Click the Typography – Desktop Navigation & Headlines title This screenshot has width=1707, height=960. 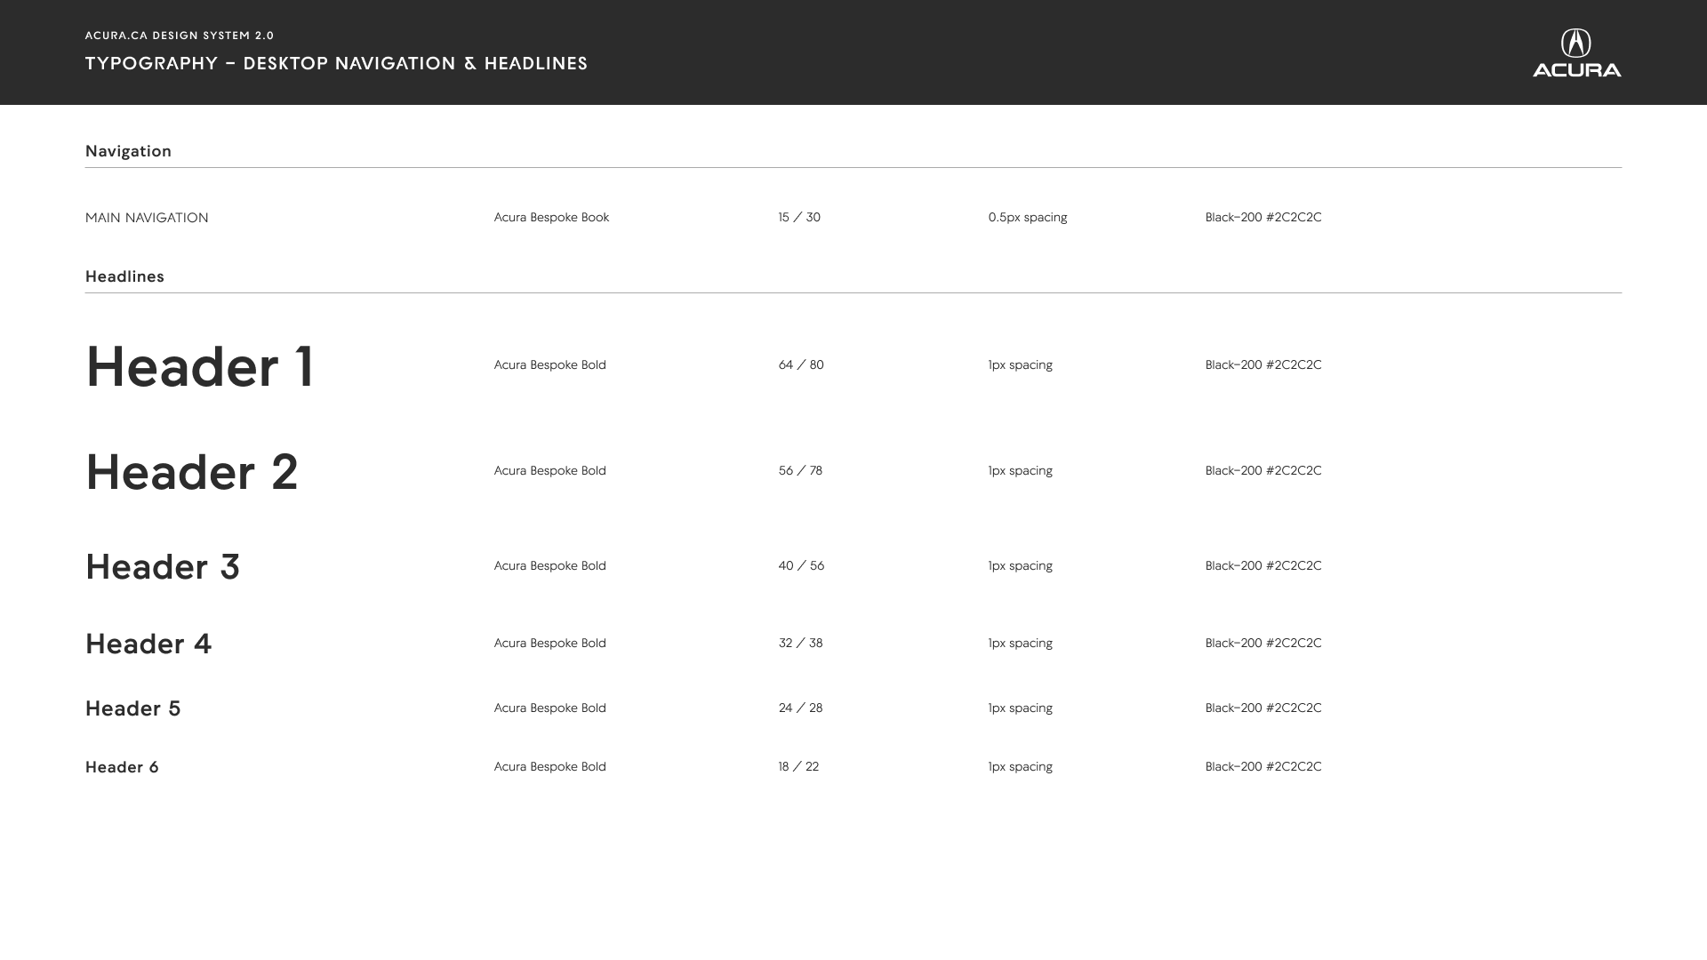(x=336, y=63)
